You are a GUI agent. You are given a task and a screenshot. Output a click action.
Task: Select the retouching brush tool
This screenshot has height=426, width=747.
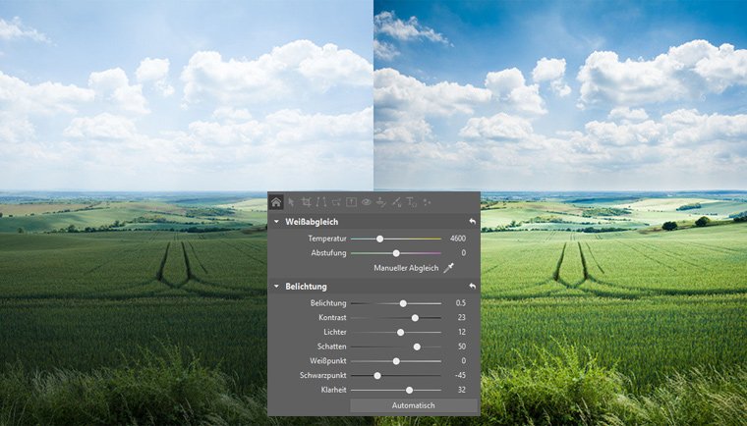point(396,202)
